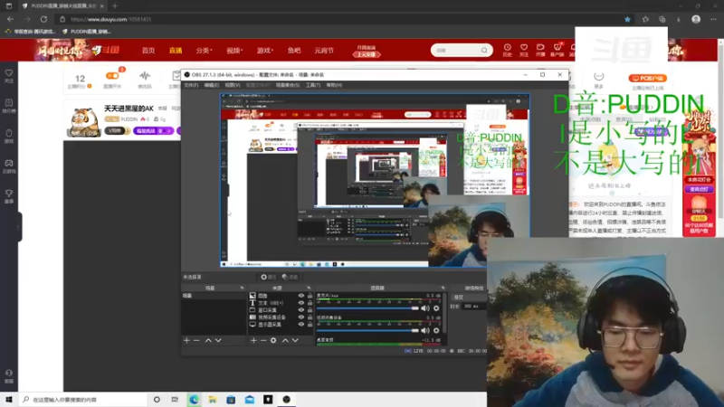Move scene up in OBS scenes list
The height and width of the screenshot is (407, 724).
(208, 341)
